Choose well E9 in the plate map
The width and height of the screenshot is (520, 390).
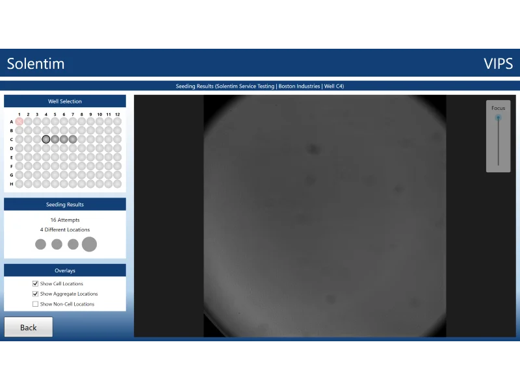click(x=90, y=157)
